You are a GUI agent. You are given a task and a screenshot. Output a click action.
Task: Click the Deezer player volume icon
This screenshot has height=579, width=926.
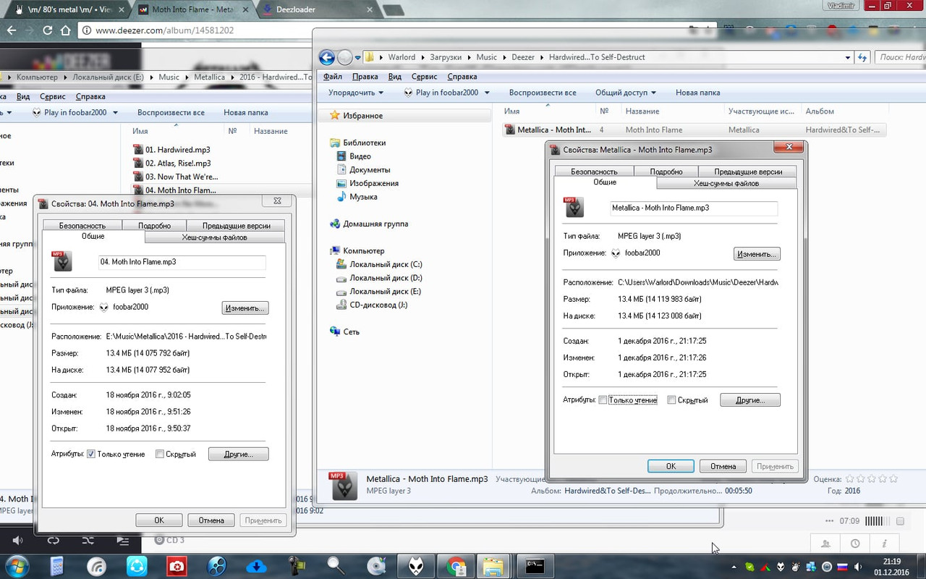18,540
